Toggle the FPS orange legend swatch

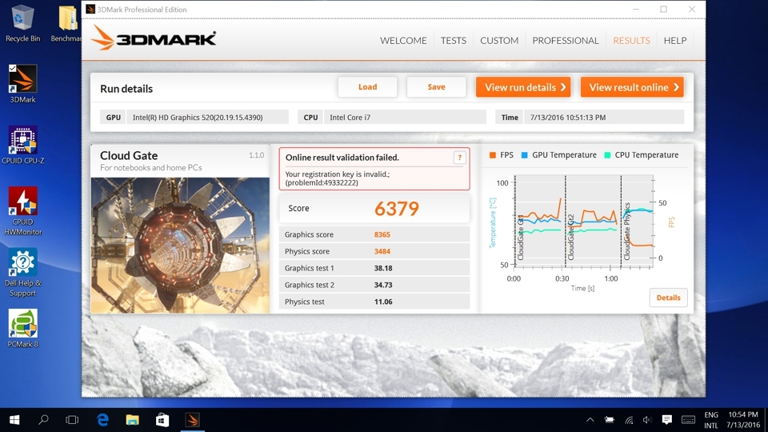493,155
